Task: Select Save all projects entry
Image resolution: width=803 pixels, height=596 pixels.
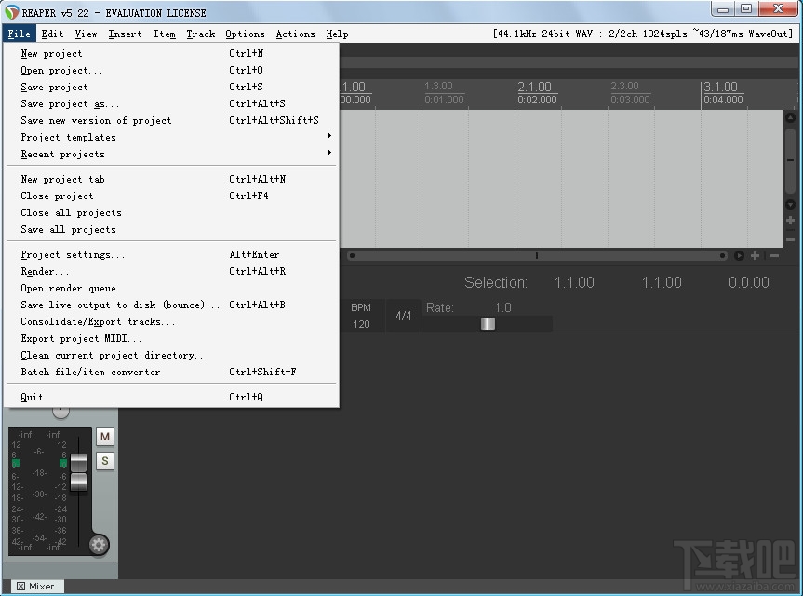Action: (171, 230)
